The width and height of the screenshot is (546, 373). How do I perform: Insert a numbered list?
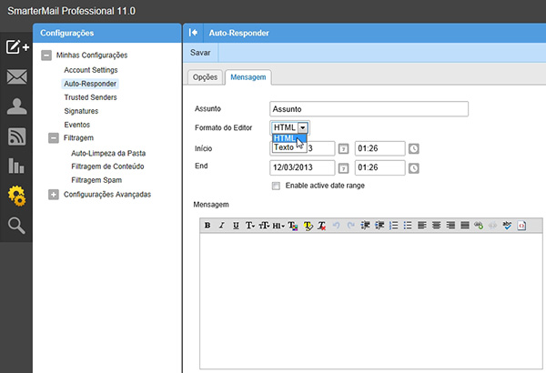[393, 226]
